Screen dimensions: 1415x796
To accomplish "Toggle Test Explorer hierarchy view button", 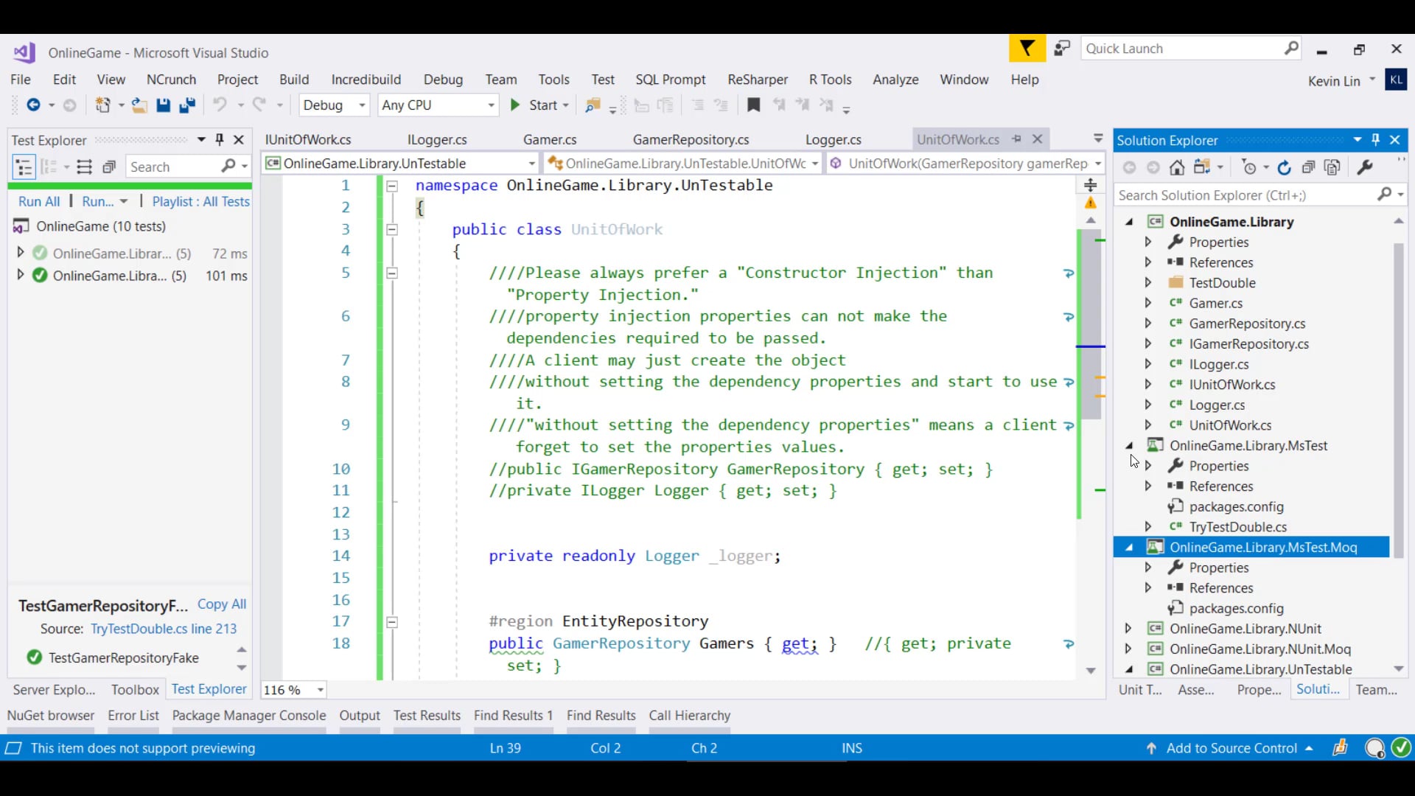I will [24, 167].
